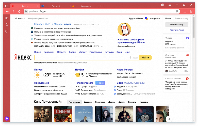
Task: Open the browser hamburger menu
Action: [x=170, y=5]
